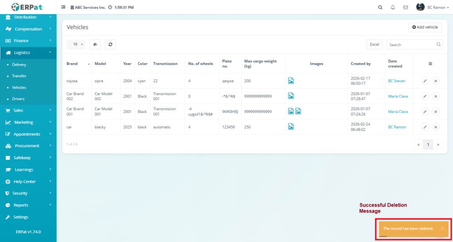
Task: View image of the toyota sipra vehicle
Action: pos(291,81)
